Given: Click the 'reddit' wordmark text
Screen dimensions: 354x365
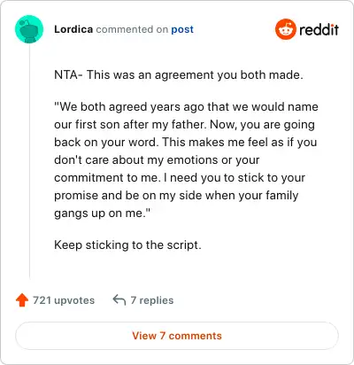Looking at the screenshot, I should [x=319, y=29].
